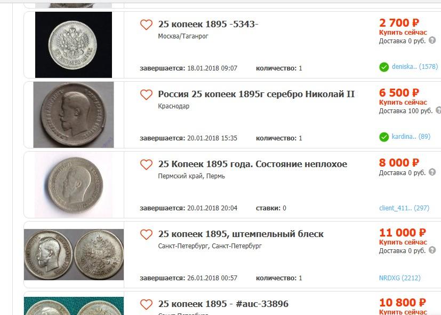Open coin image of Пермь listing
This screenshot has height=315, width=441.
(74, 184)
